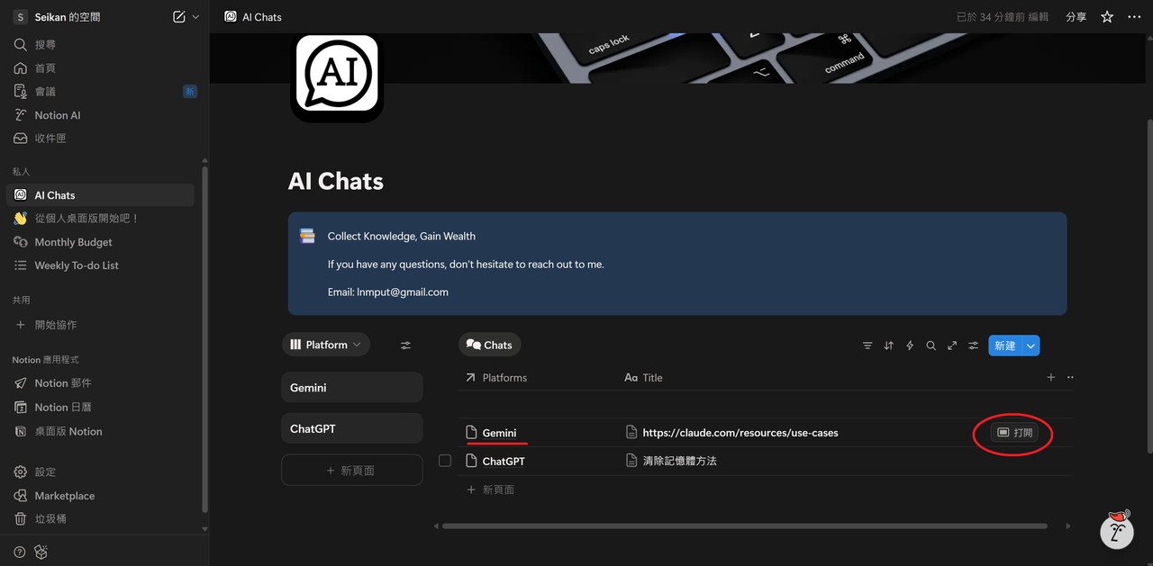Open Chats view settings sliders icon
The image size is (1153, 566).
974,346
